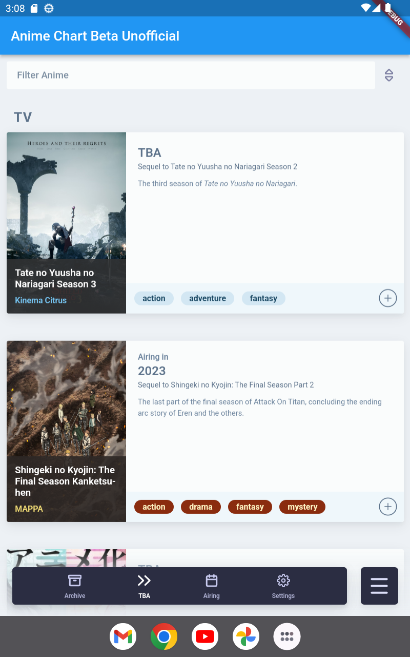Viewport: 410px width, 657px height.
Task: Select the action tag on Shingeki no Kyojin card
Action: tap(154, 507)
